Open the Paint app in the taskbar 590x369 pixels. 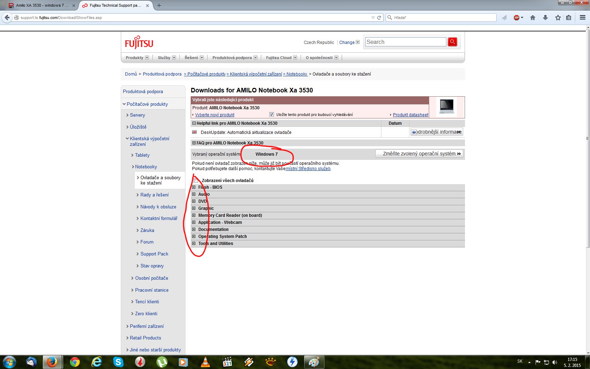(314, 362)
